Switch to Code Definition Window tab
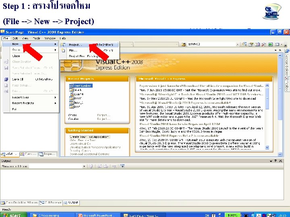 tap(20, 203)
